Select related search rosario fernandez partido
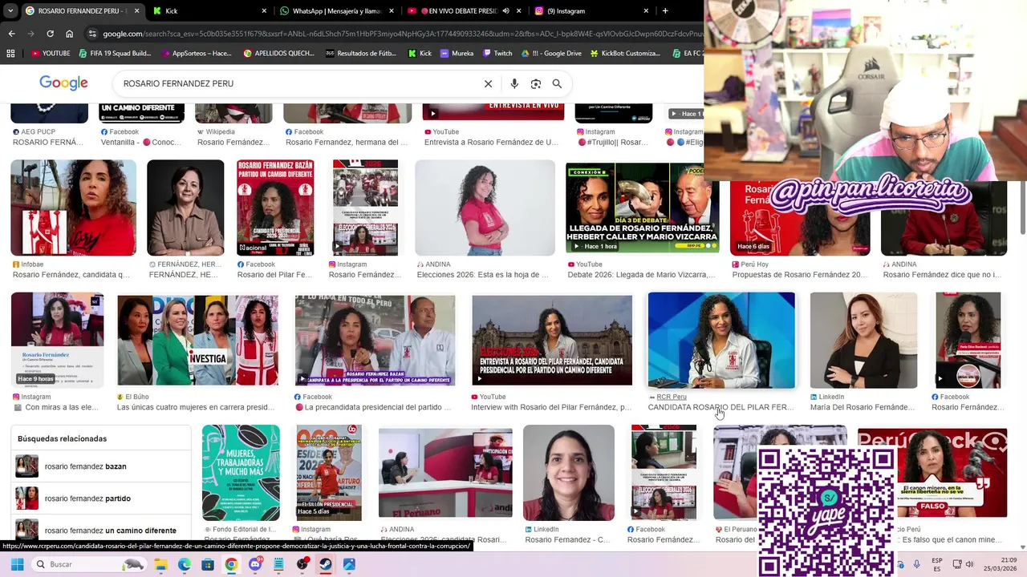Image resolution: width=1027 pixels, height=577 pixels. (x=101, y=498)
